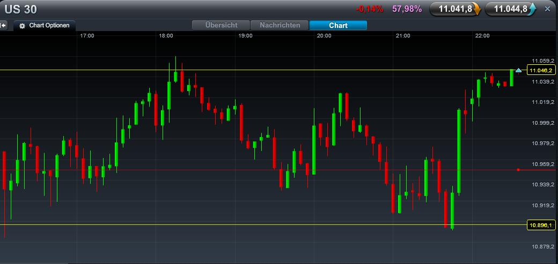Click the 20:00 time axis label
Image resolution: width=558 pixels, height=264 pixels.
point(324,36)
